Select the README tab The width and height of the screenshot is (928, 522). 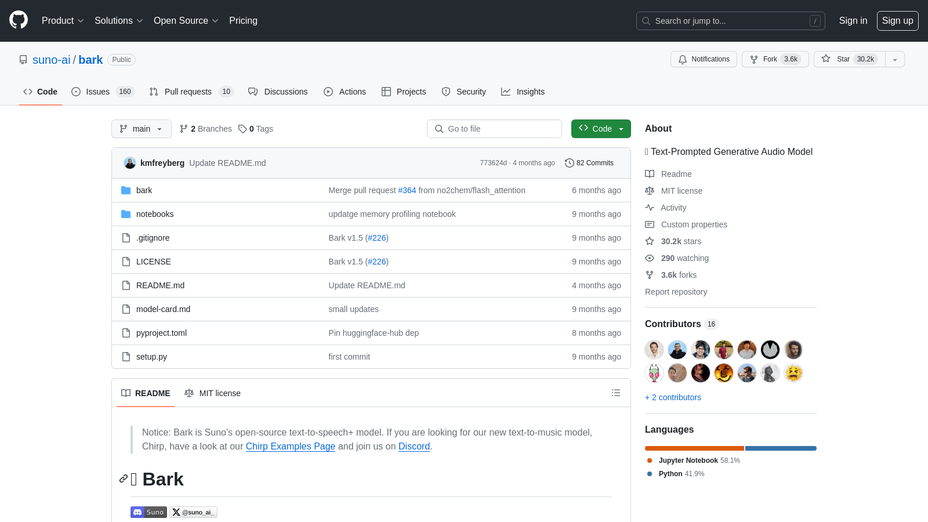pos(146,393)
